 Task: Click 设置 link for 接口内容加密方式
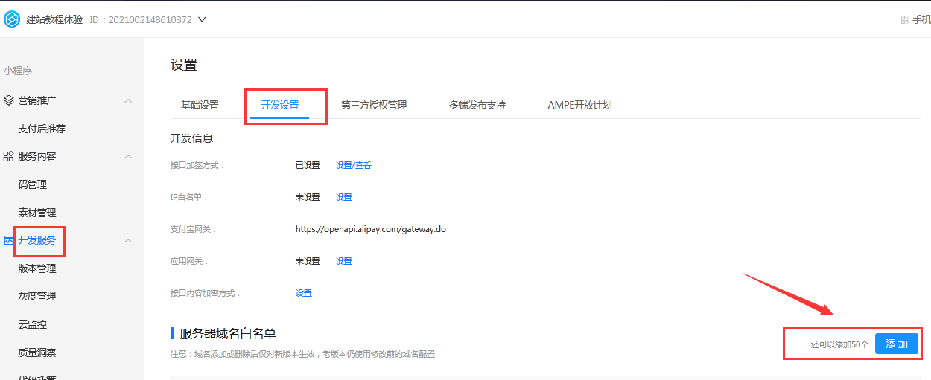(x=304, y=294)
